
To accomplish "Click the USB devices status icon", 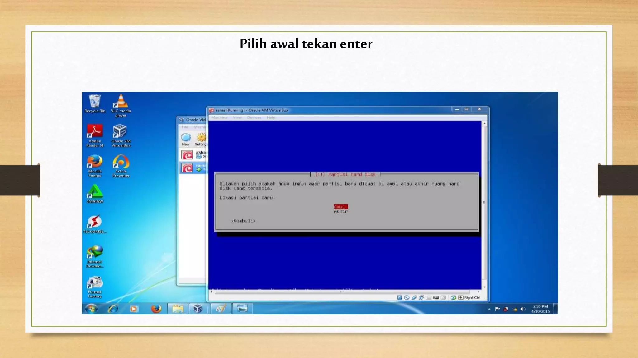I will pos(414,297).
